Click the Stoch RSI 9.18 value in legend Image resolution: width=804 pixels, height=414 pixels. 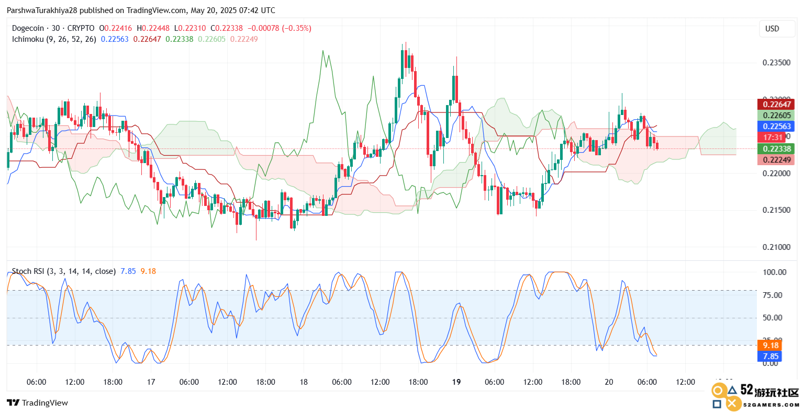pyautogui.click(x=148, y=271)
